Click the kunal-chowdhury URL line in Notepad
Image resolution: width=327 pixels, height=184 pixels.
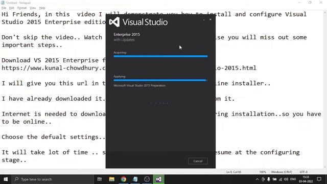(x=129, y=68)
